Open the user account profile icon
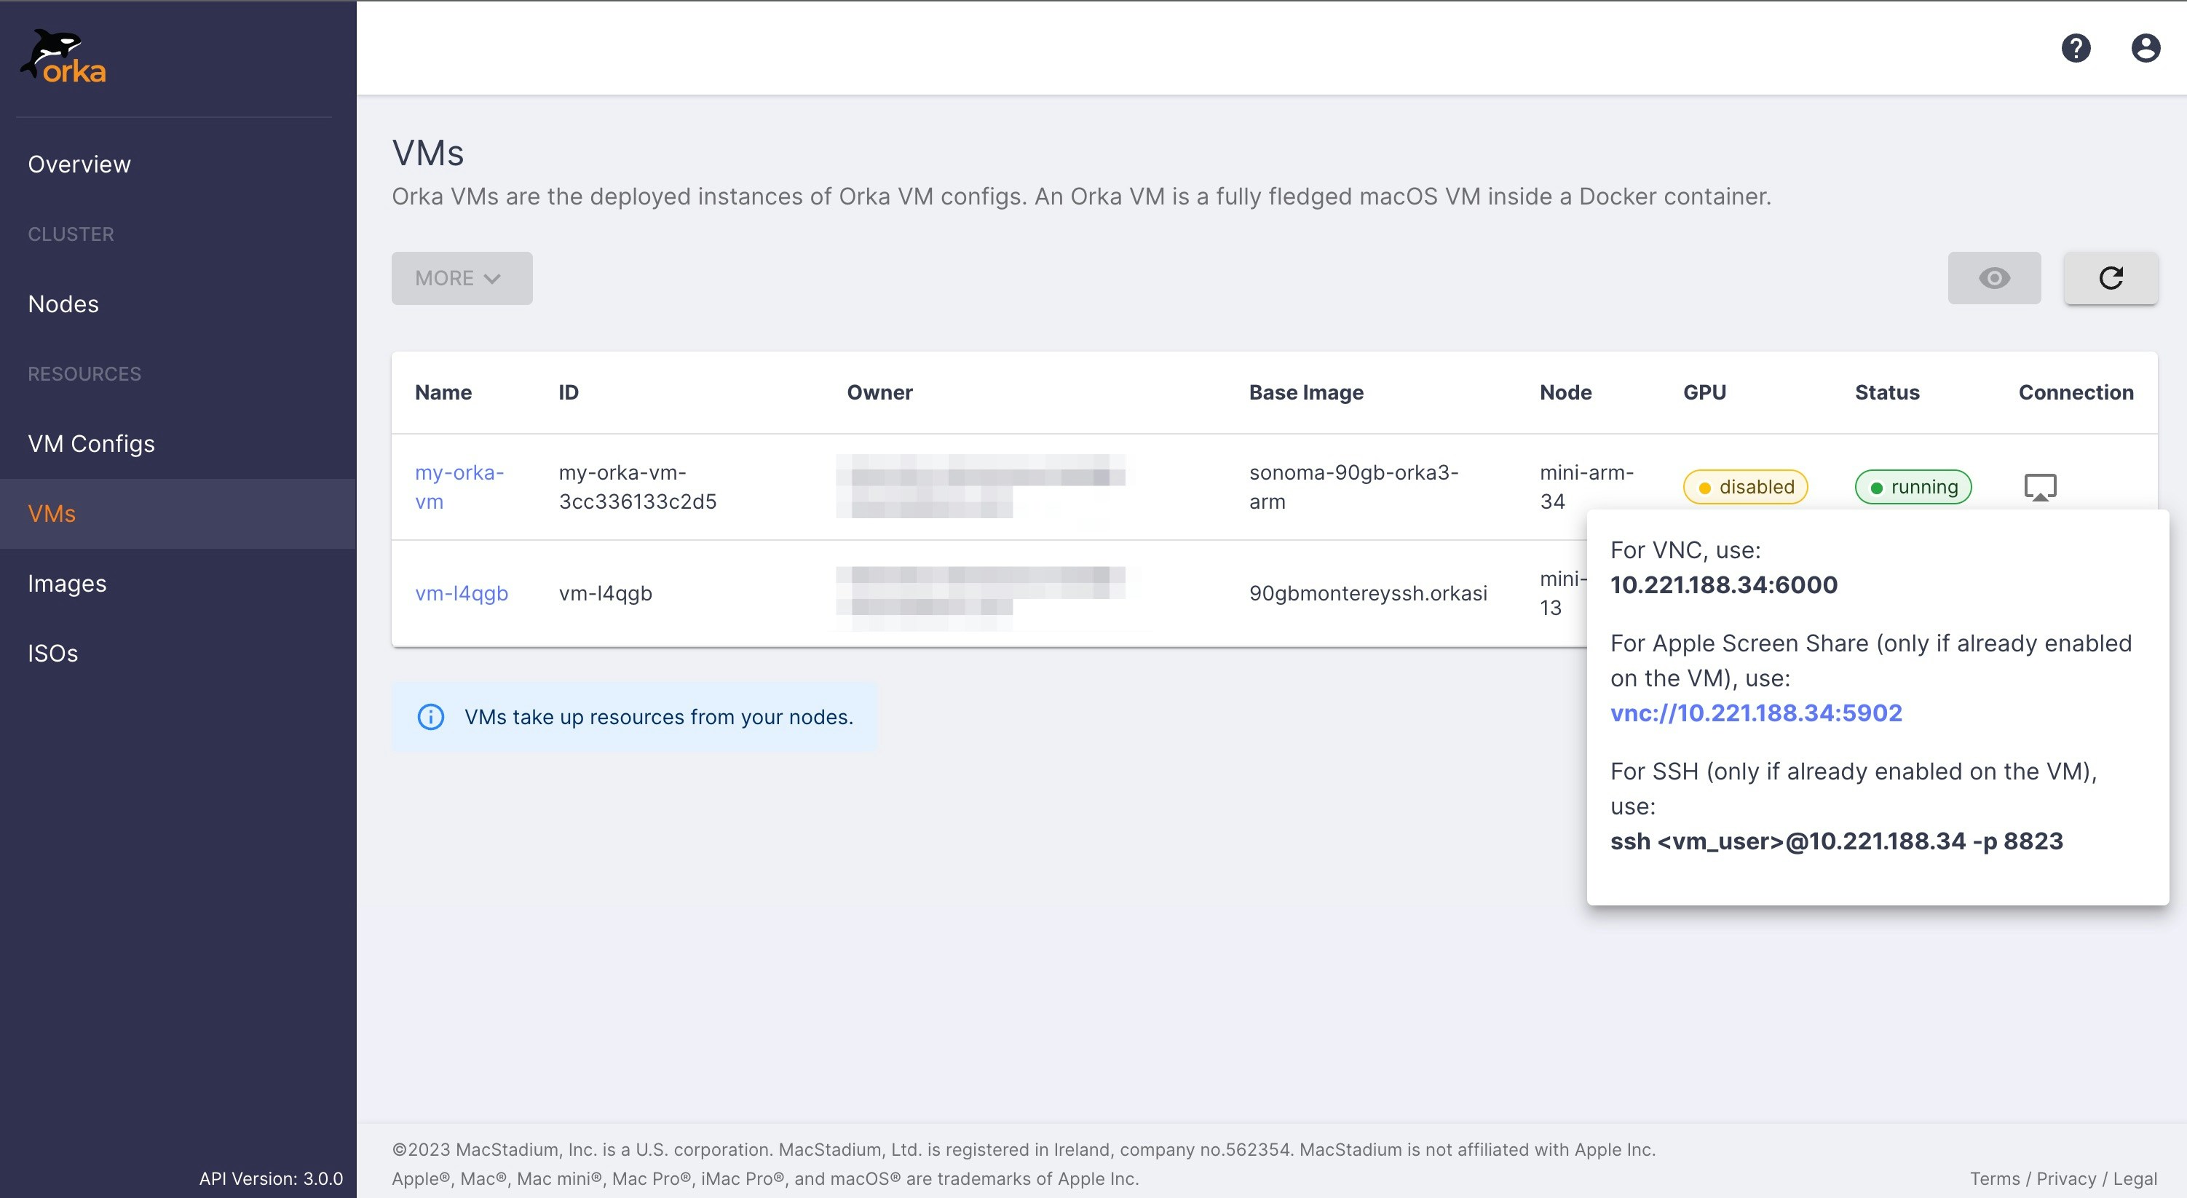The width and height of the screenshot is (2187, 1198). coord(2145,48)
